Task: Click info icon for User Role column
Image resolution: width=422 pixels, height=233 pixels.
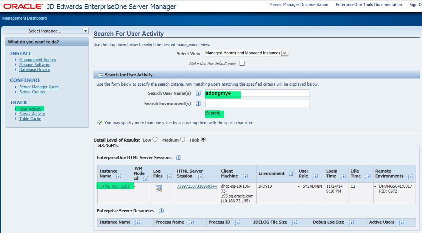Action: [x=315, y=176]
